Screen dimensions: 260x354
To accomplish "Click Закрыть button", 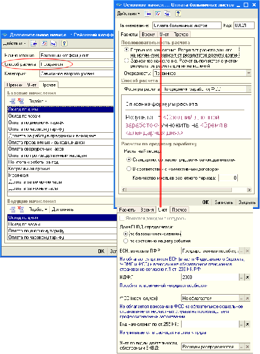I will point(247,202).
